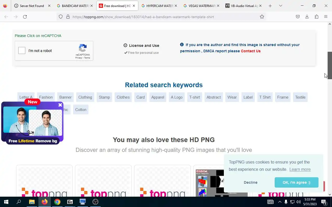Open the Windows Start menu
The height and width of the screenshot is (207, 332).
6,202
